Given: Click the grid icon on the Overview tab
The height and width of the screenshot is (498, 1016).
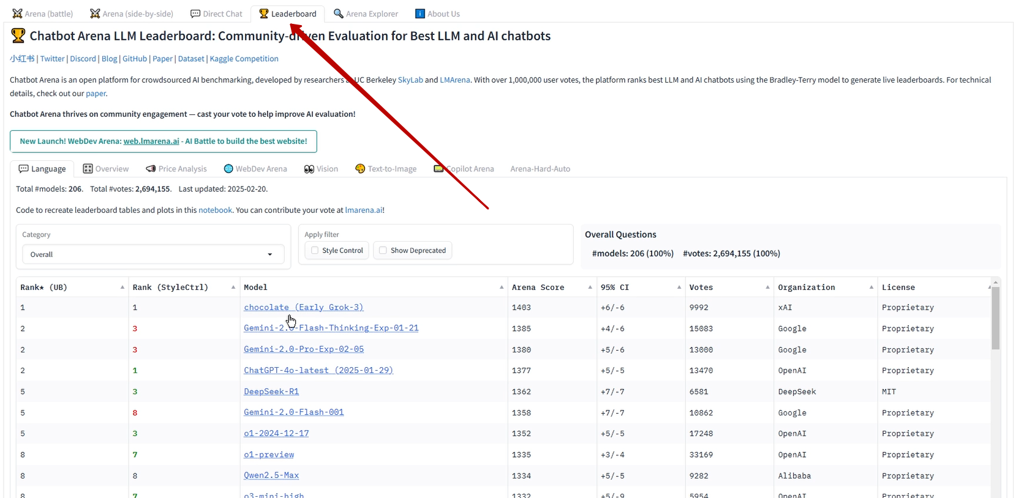Looking at the screenshot, I should [88, 169].
